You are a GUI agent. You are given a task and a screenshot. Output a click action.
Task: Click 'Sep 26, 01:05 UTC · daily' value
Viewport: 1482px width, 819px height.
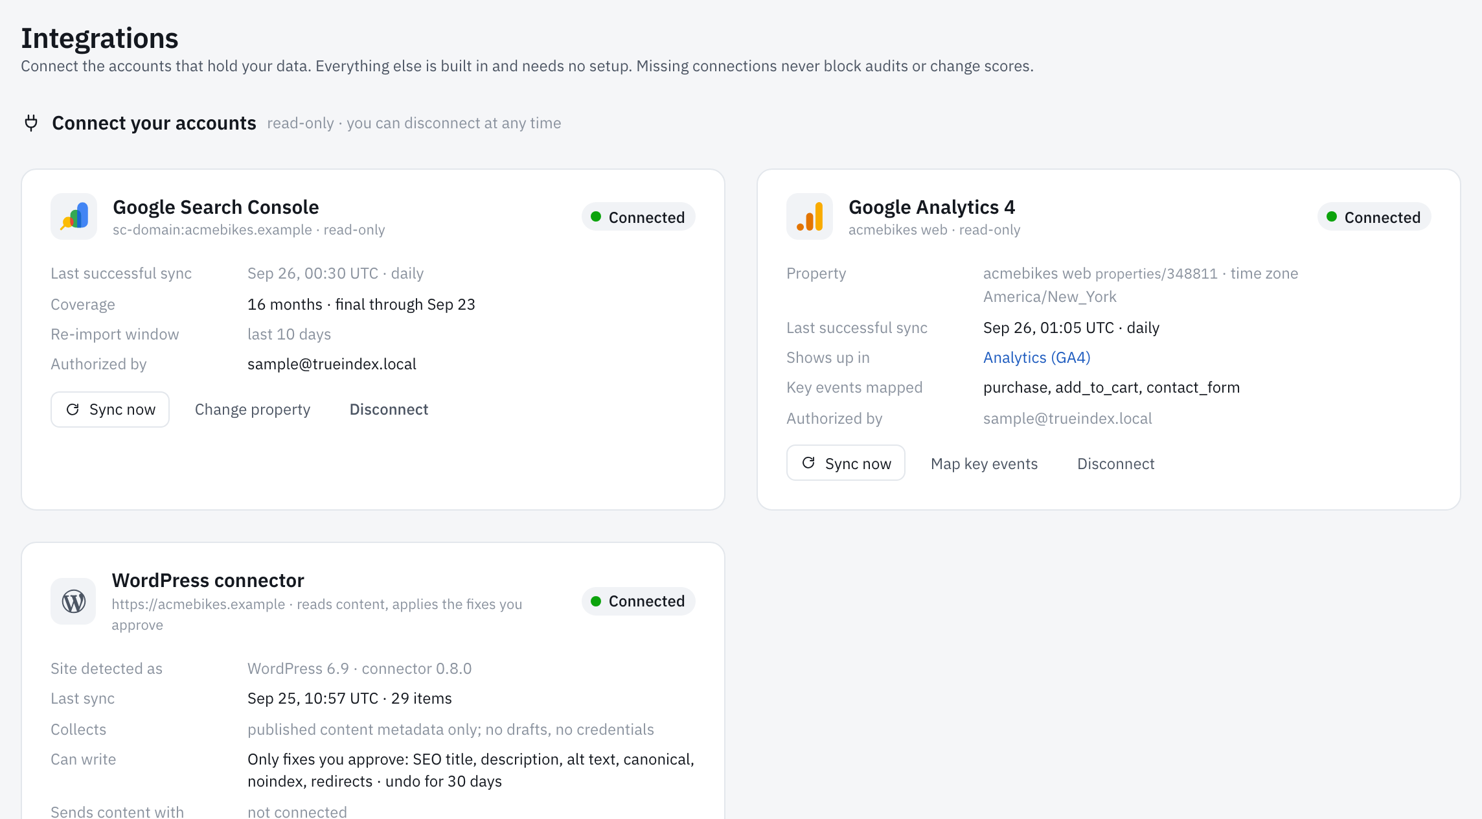[x=1071, y=328]
